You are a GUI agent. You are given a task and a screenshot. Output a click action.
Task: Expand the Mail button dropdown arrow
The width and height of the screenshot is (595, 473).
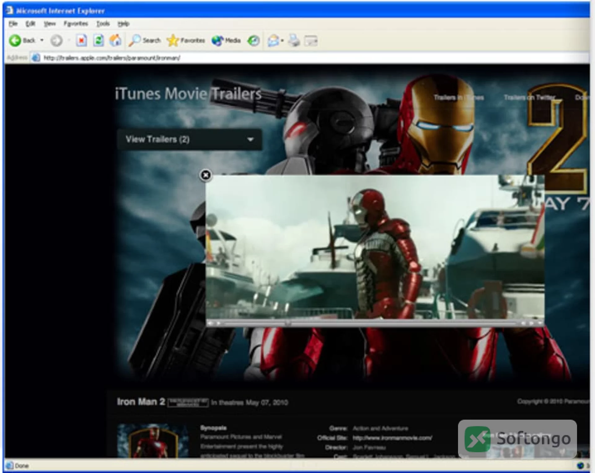[282, 41]
